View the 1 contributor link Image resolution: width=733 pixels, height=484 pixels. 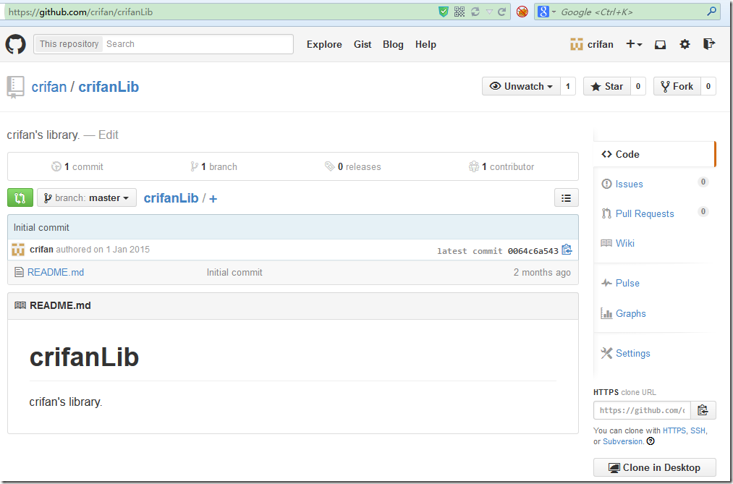(x=501, y=167)
